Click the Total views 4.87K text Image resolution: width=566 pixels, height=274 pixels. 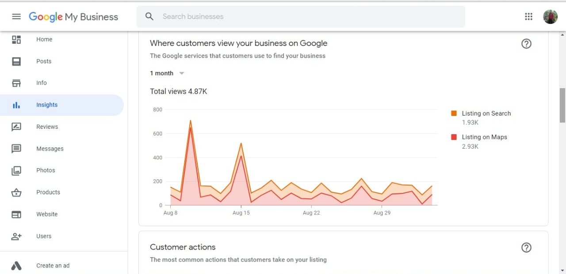click(x=179, y=92)
